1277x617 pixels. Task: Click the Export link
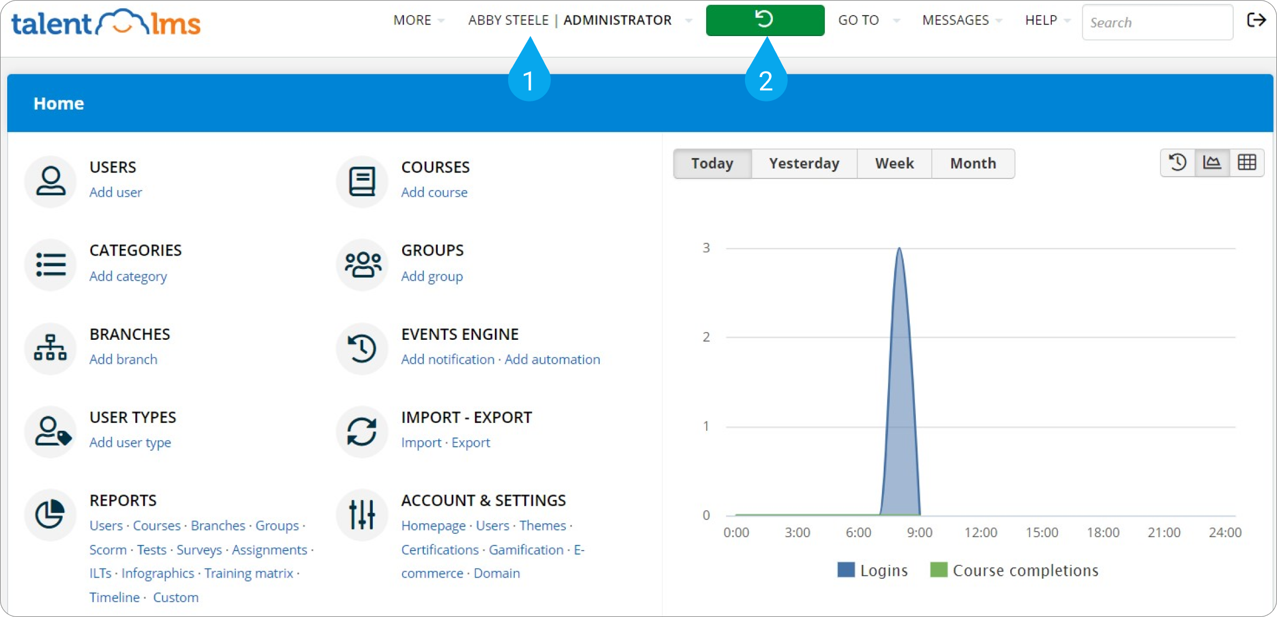[x=471, y=442]
